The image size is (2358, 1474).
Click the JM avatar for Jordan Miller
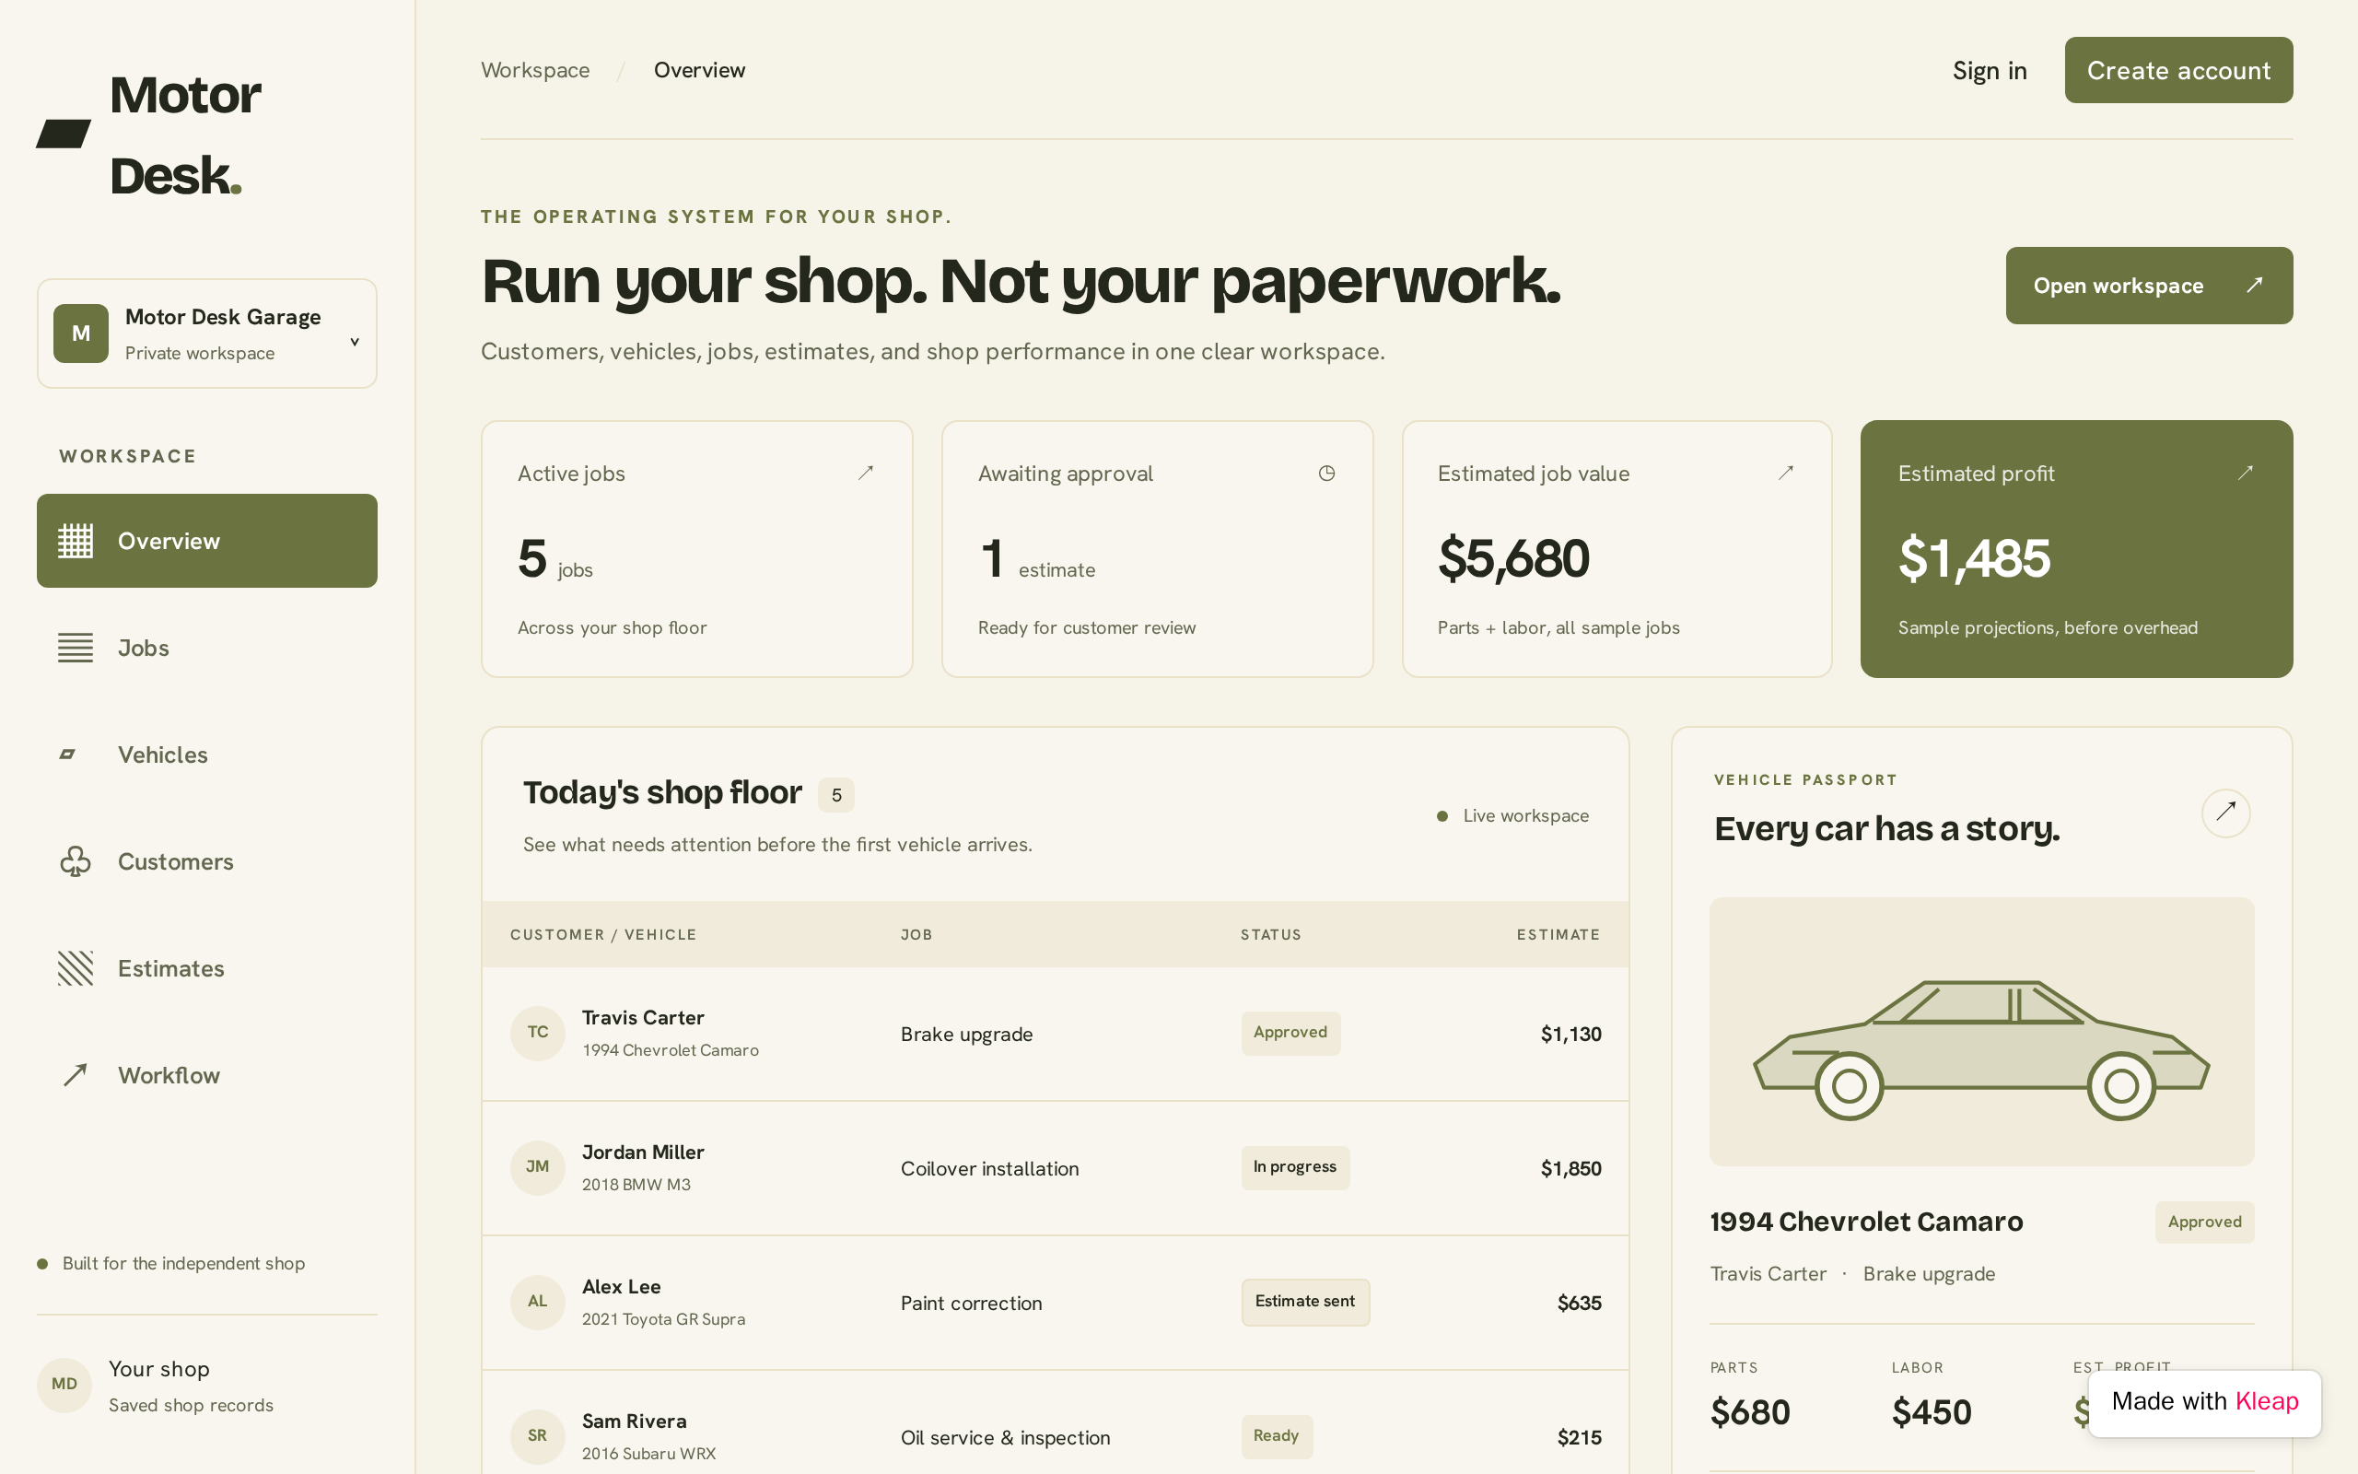538,1168
